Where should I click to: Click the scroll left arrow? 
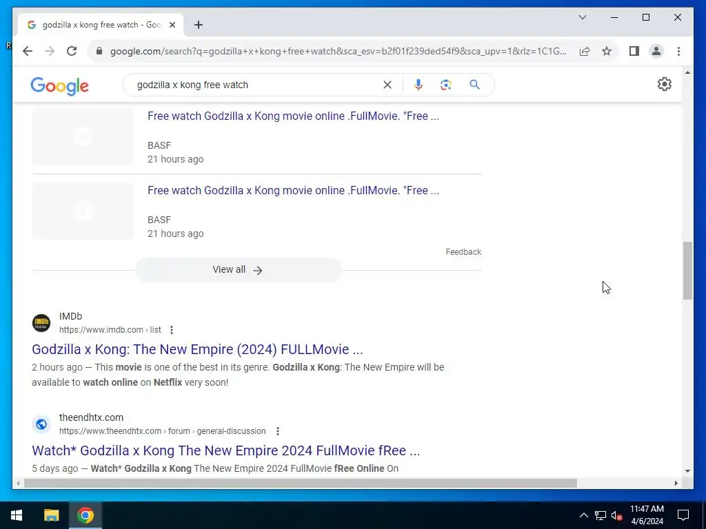tap(18, 483)
